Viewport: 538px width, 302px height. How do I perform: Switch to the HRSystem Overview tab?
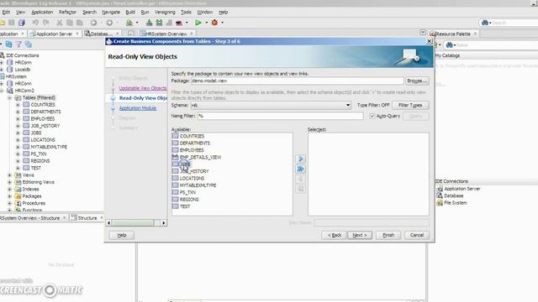tap(166, 34)
